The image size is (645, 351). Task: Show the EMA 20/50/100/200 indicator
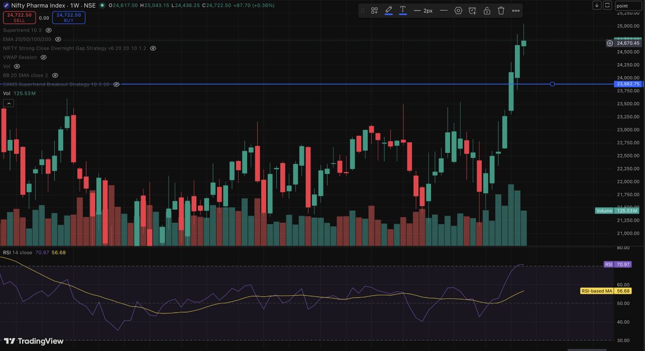tap(58, 39)
